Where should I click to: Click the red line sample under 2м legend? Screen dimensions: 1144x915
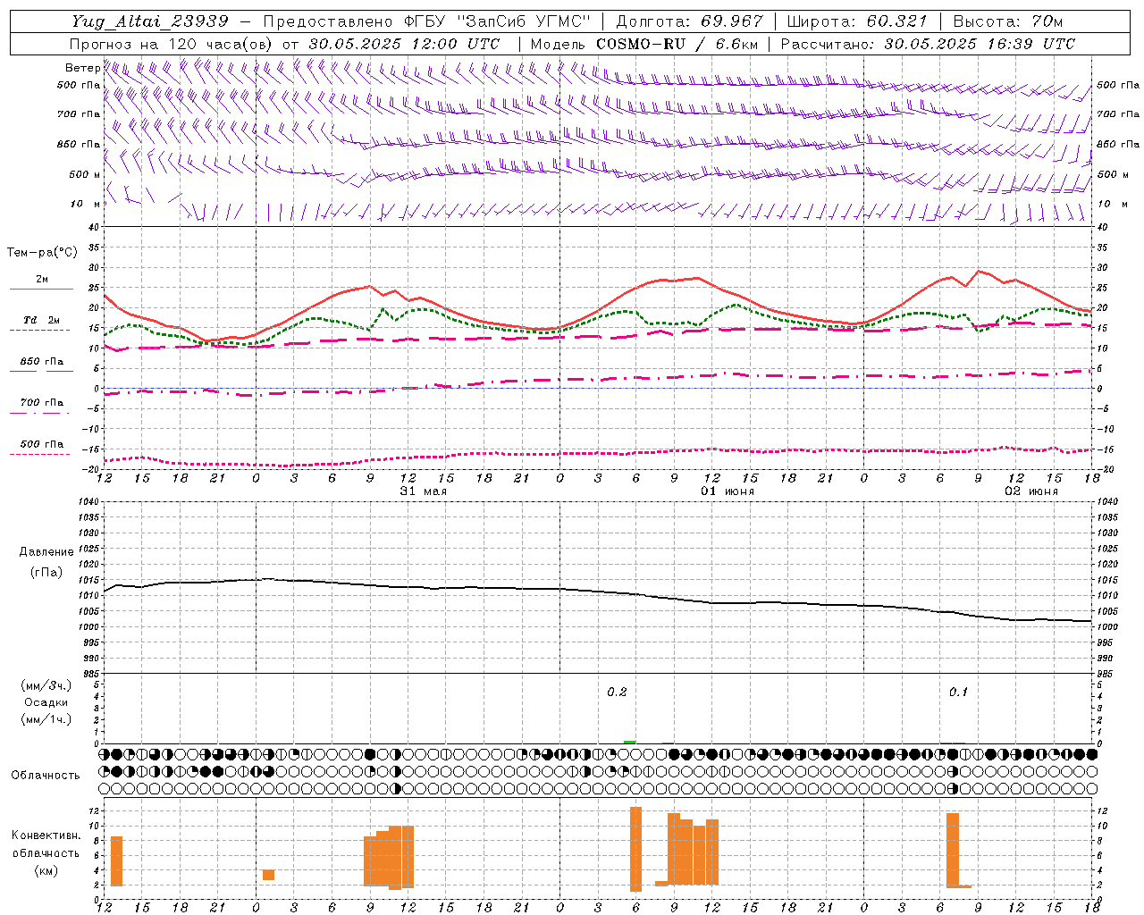[x=41, y=290]
